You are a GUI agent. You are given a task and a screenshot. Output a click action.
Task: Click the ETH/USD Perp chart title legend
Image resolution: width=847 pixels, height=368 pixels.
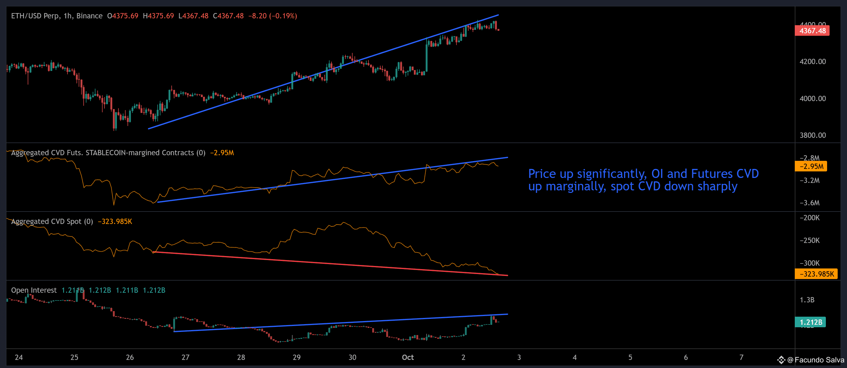tap(57, 16)
